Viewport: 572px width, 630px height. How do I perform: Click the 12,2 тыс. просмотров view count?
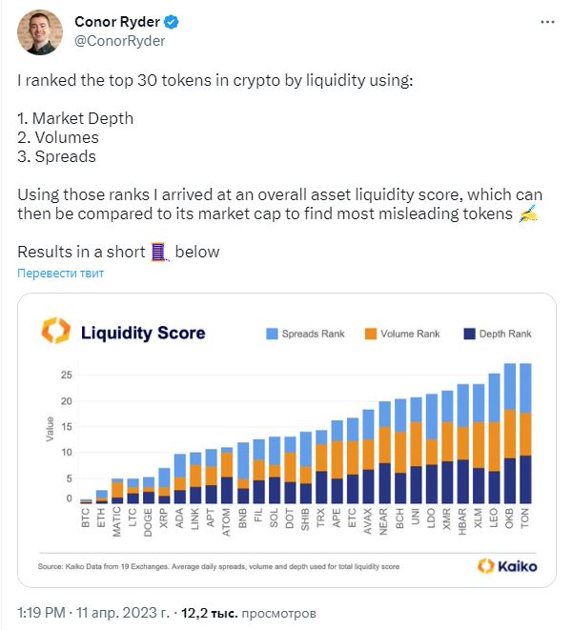tap(249, 613)
